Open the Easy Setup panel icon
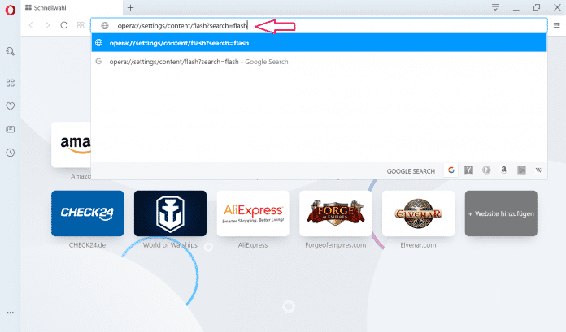 (x=557, y=25)
